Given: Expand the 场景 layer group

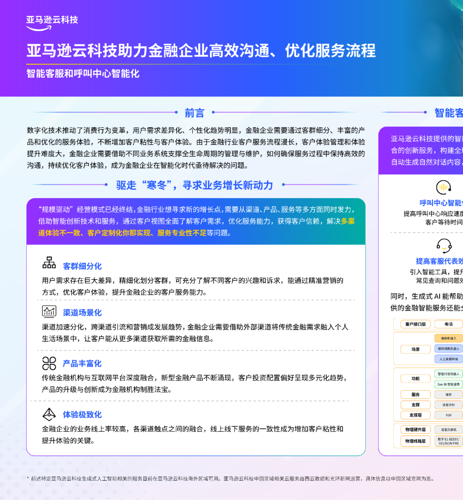Looking at the screenshot, I should point(415,349).
